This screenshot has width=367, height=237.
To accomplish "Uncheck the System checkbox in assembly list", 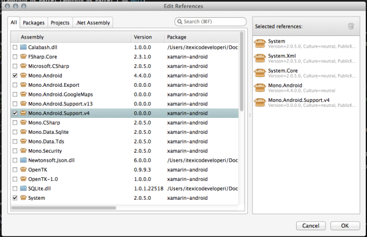I will [15, 198].
